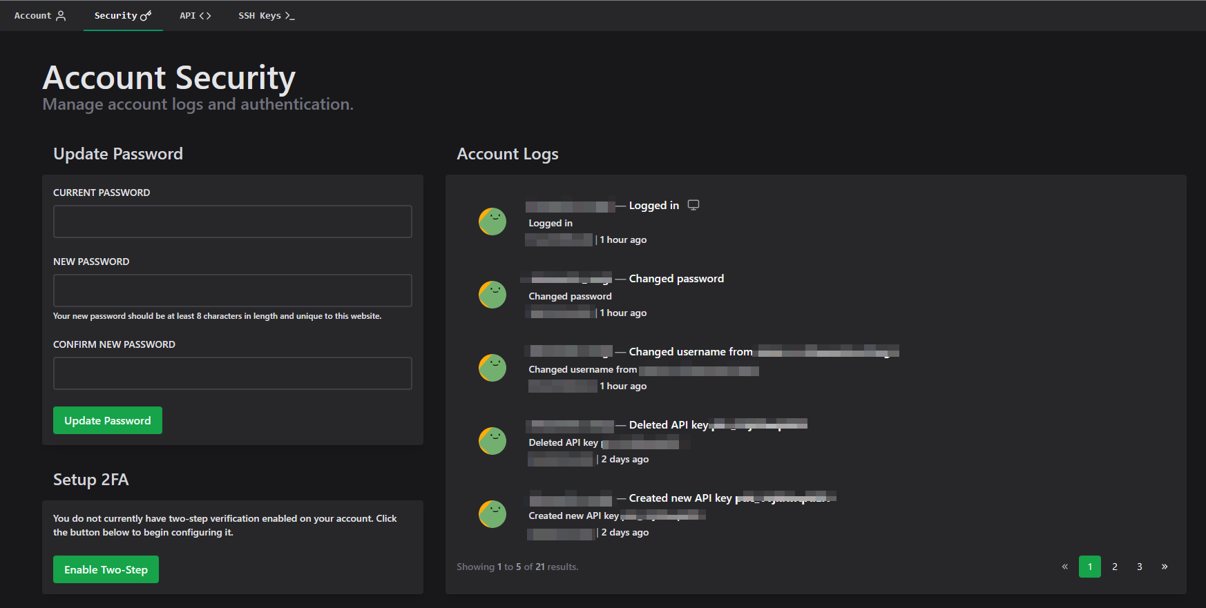Click the avatar beside Changed username log
This screenshot has width=1206, height=608.
pos(492,368)
